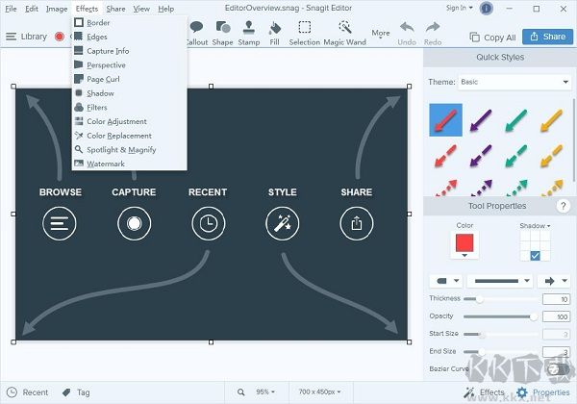Screen dimensions: 577x404
Task: Choose Page Curl from Effects menu
Action: pyautogui.click(x=102, y=79)
